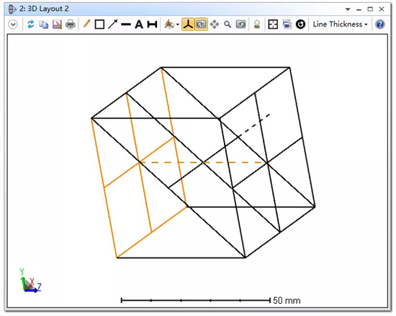Print the 3D layout window
Viewport: 396px width, 316px height.
tap(71, 25)
